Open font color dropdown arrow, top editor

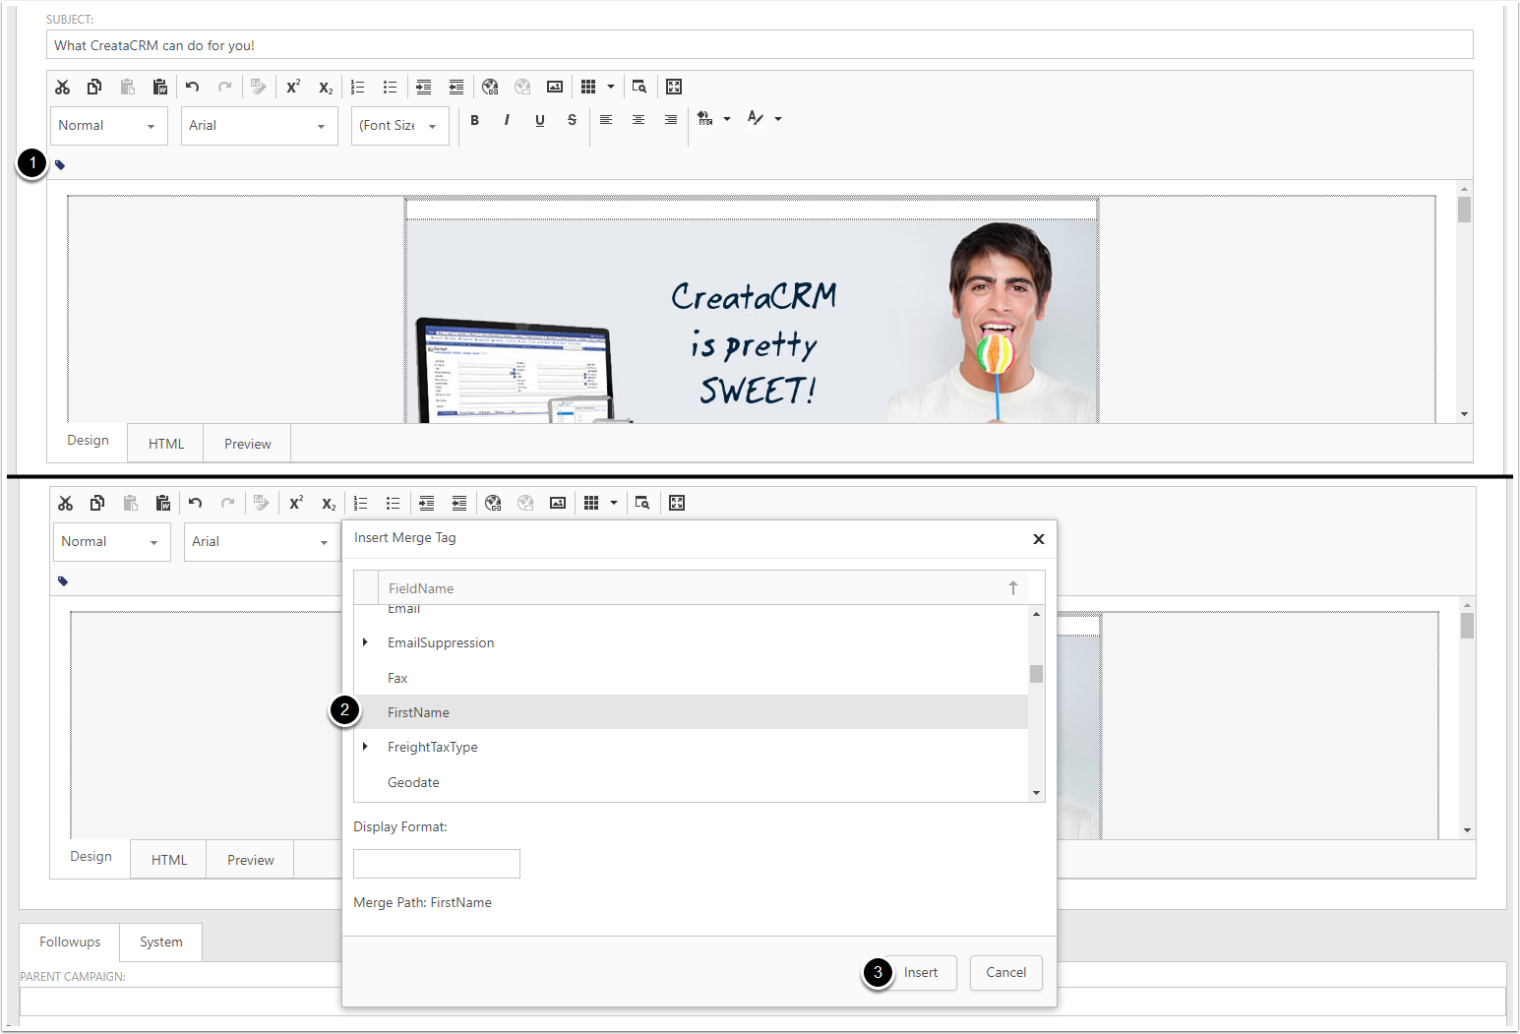click(x=778, y=119)
